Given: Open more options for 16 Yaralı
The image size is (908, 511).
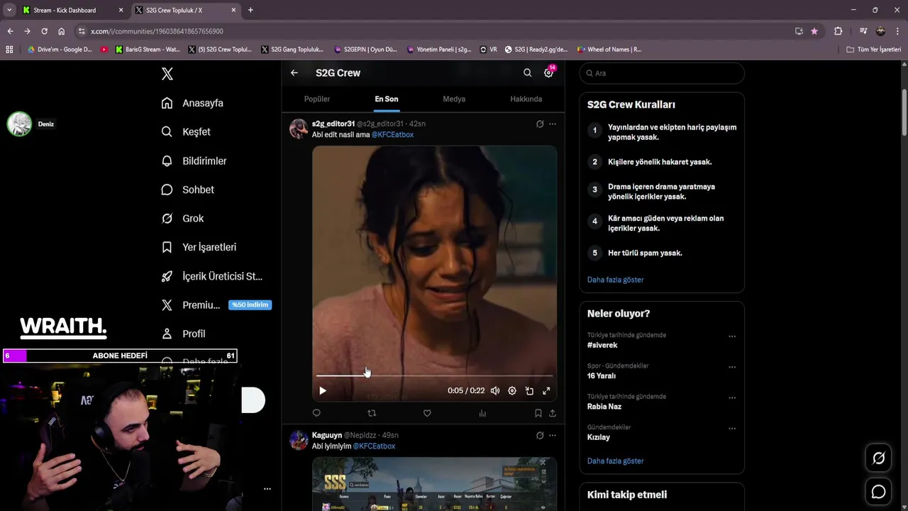Looking at the screenshot, I should coord(732,367).
